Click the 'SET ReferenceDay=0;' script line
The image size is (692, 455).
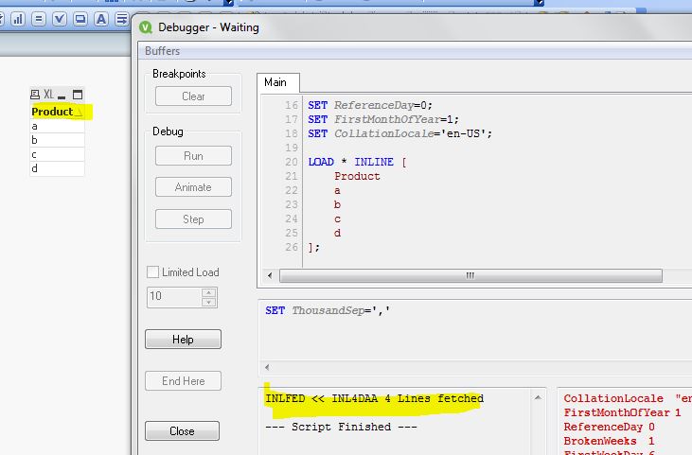pyautogui.click(x=370, y=105)
